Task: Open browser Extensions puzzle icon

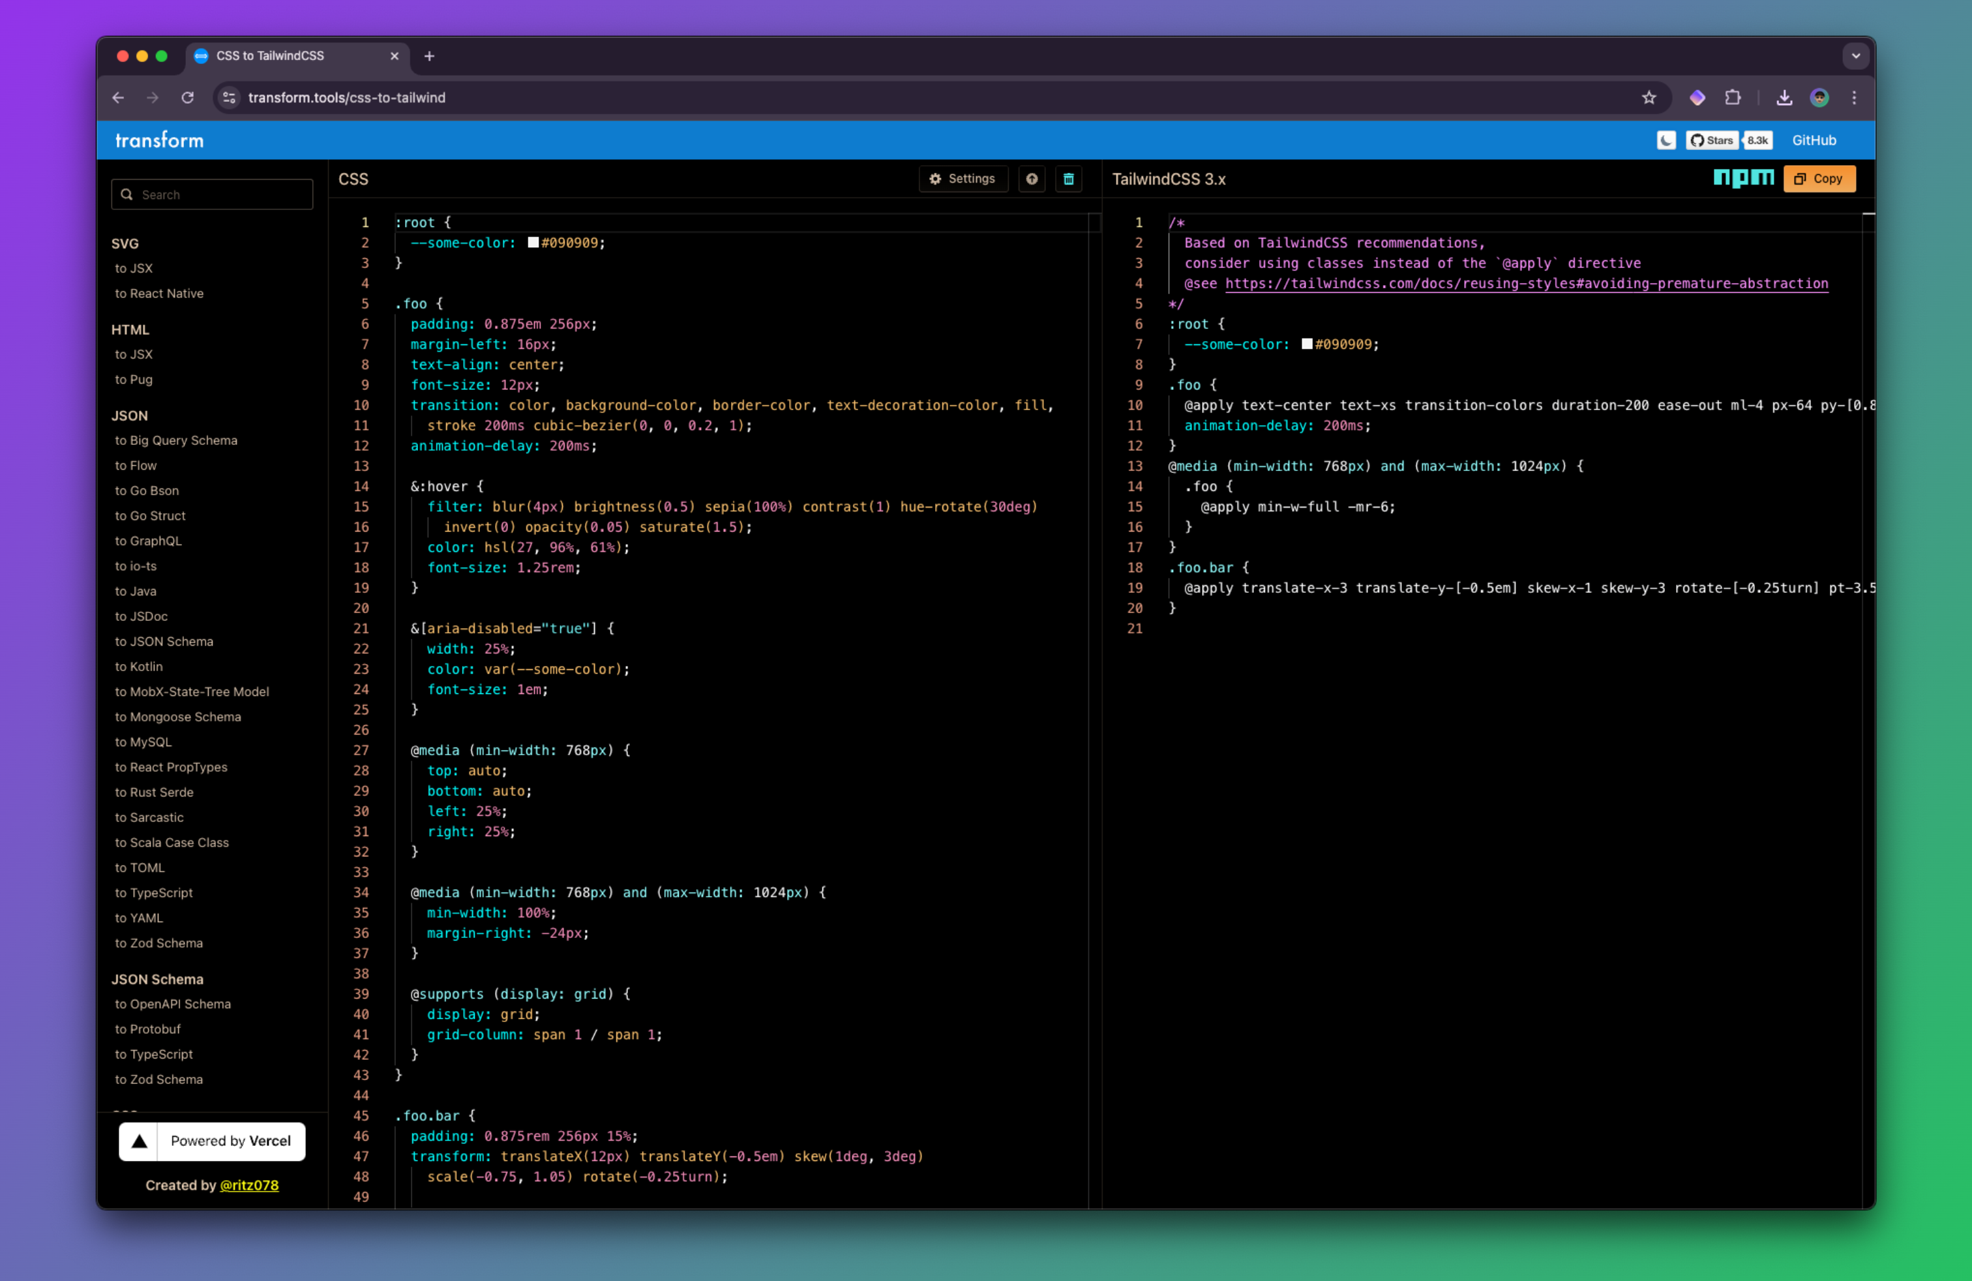Action: pyautogui.click(x=1733, y=98)
